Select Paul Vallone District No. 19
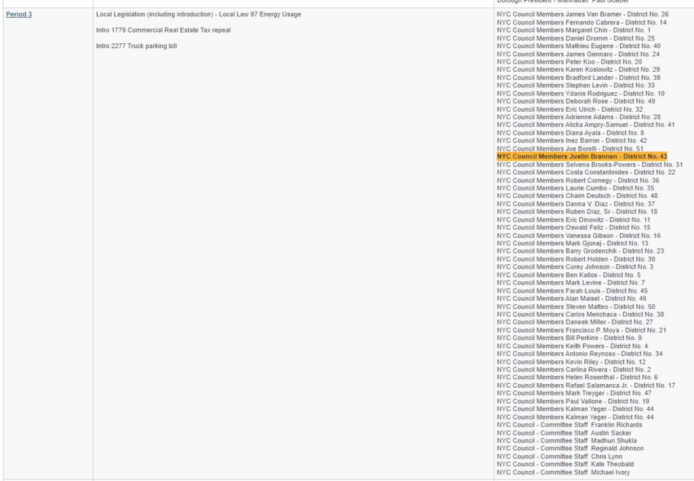 click(573, 401)
